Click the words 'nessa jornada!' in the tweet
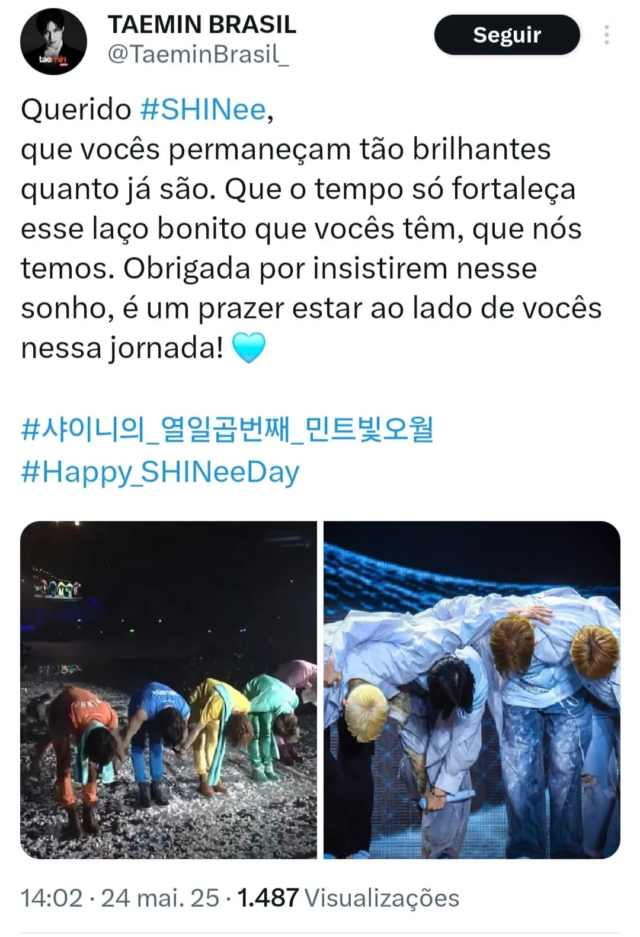 point(122,348)
